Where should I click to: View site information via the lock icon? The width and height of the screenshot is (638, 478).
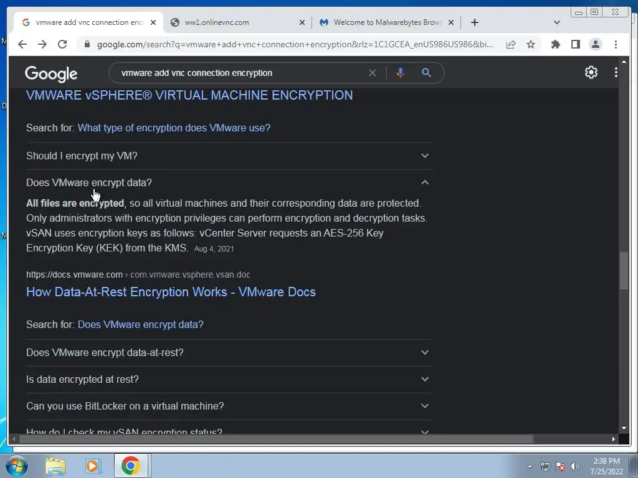point(87,44)
